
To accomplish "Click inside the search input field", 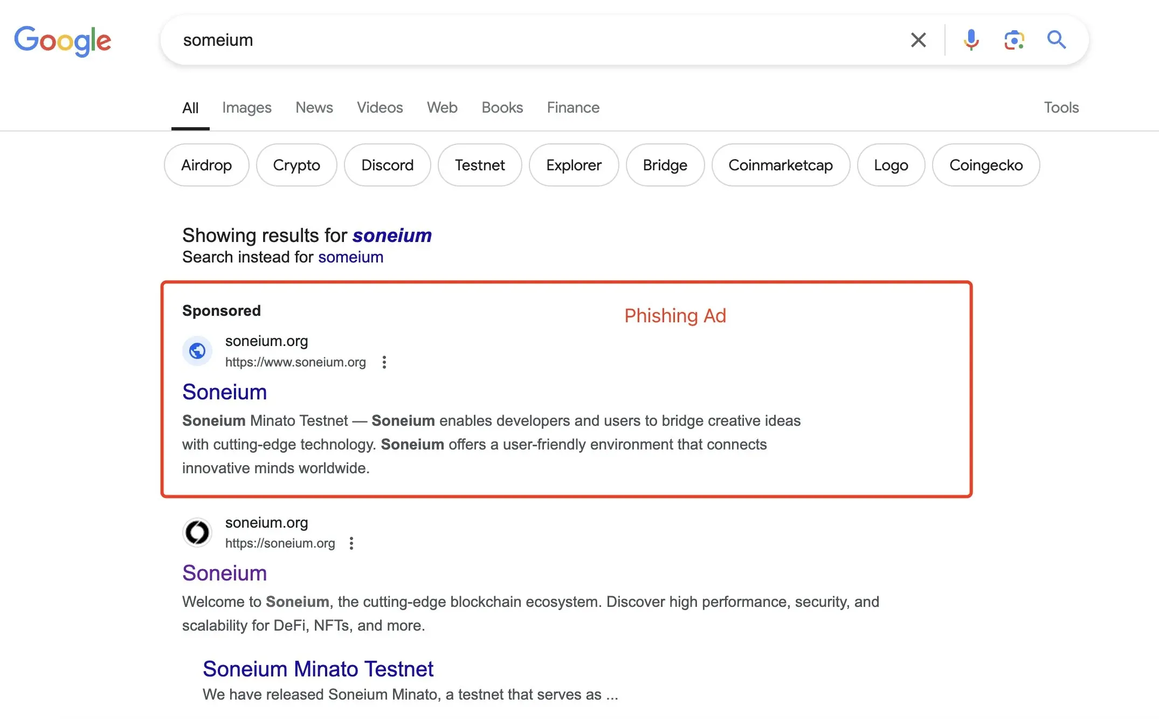I will click(485, 39).
